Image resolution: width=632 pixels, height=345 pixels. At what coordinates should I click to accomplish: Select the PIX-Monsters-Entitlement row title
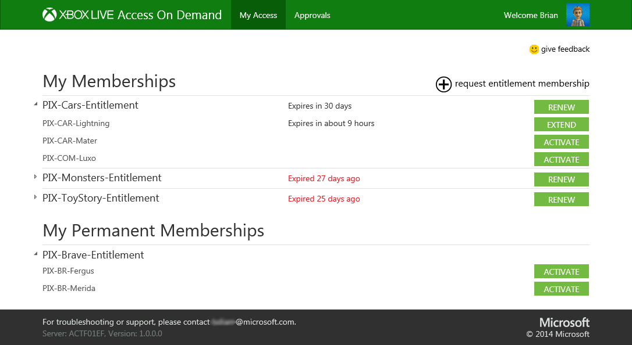click(102, 178)
